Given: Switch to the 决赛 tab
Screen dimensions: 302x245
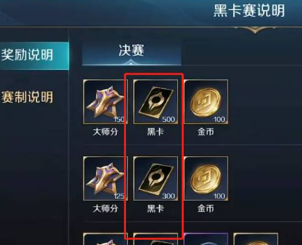Looking at the screenshot, I should click(131, 53).
